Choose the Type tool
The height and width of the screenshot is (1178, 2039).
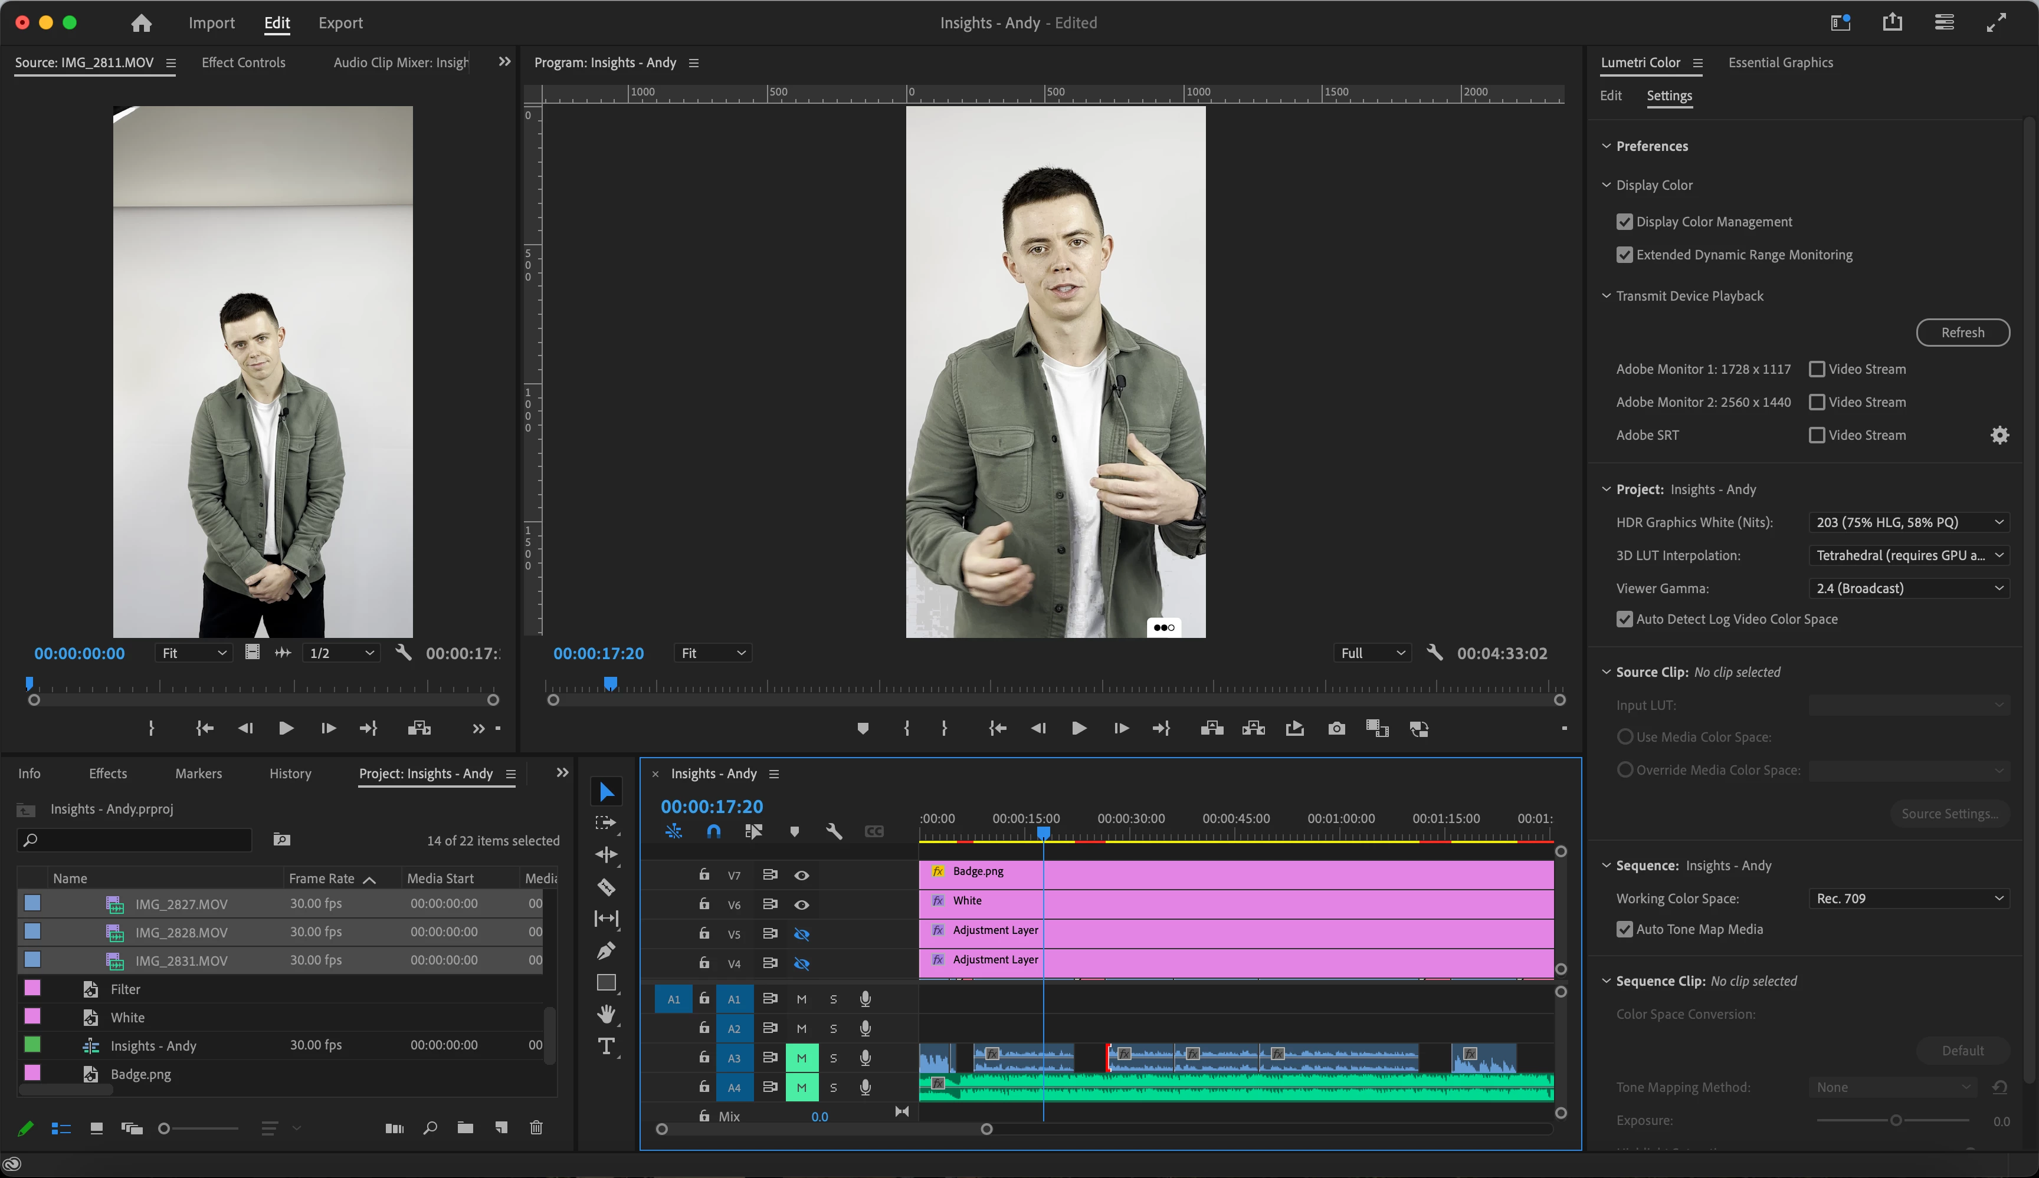606,1046
